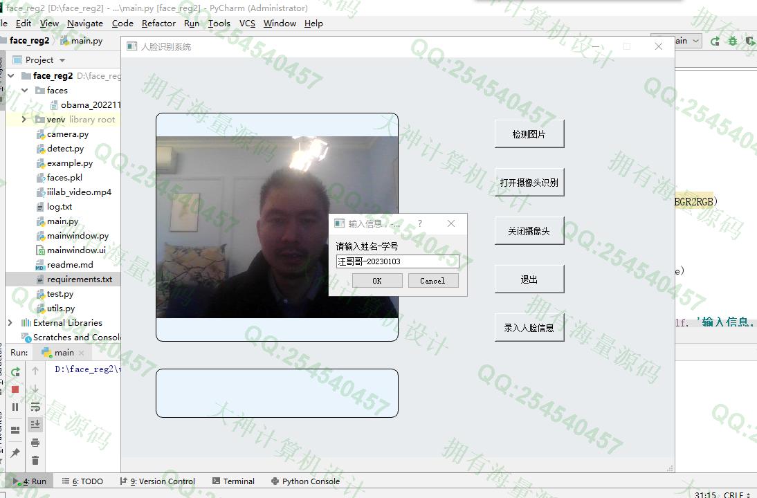Click the 姓名-学号 text input field
Image resolution: width=757 pixels, height=498 pixels.
coord(397,261)
